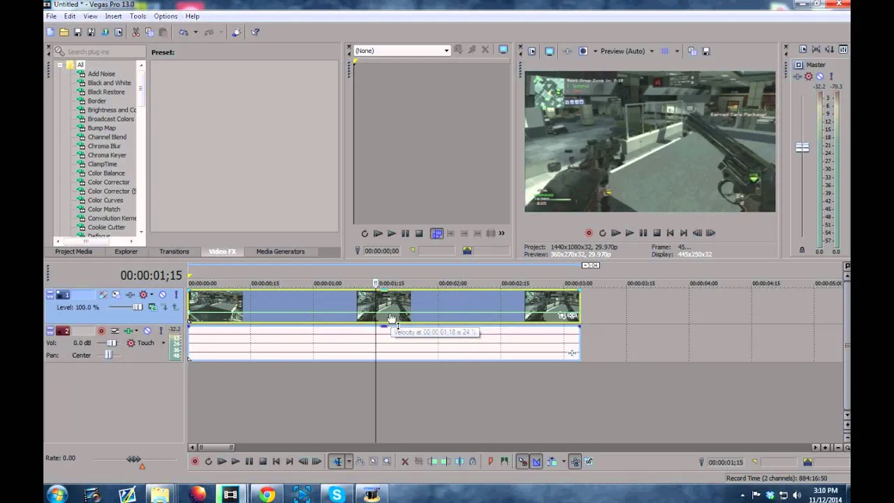Select the Color Curves effect

coord(105,201)
